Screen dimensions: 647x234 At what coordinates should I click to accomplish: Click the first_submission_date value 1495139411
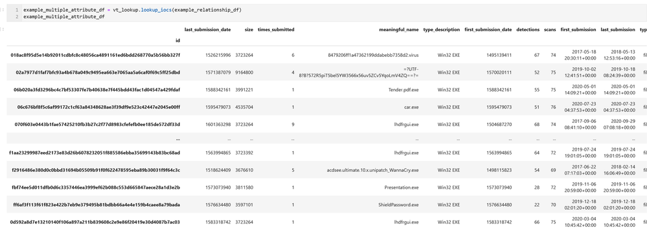(499, 55)
